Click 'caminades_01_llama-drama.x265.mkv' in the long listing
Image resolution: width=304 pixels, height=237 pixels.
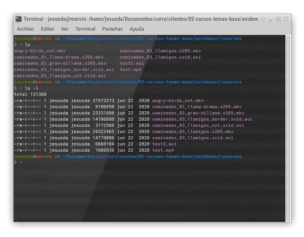[x=197, y=107]
